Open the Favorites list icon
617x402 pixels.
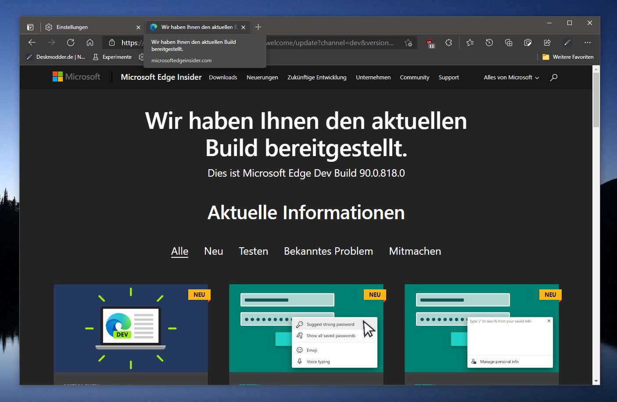[x=470, y=43]
